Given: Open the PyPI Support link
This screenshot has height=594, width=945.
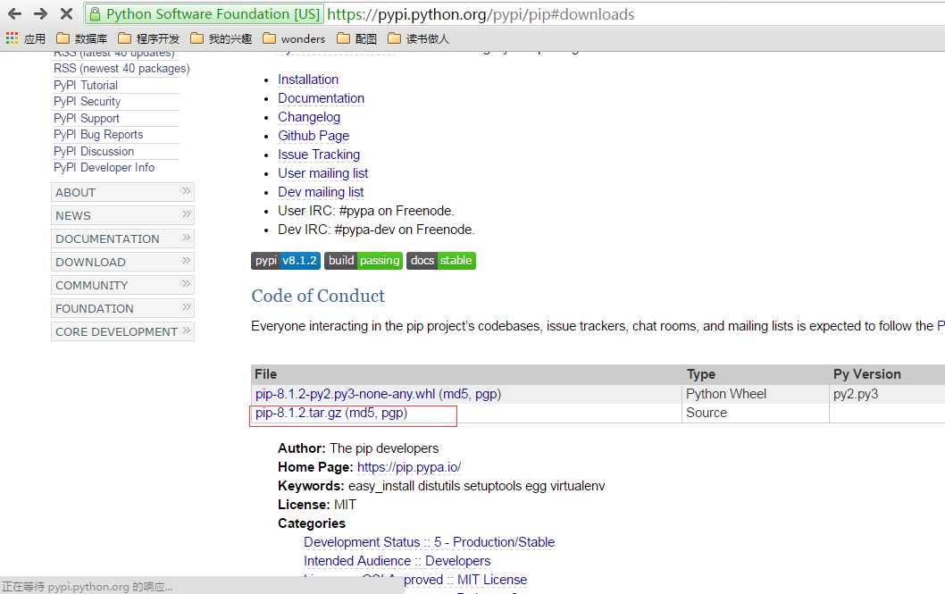Looking at the screenshot, I should coord(87,118).
